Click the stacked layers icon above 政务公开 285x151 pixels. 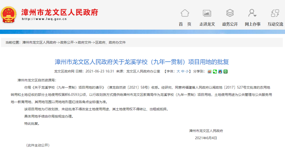(230, 13)
